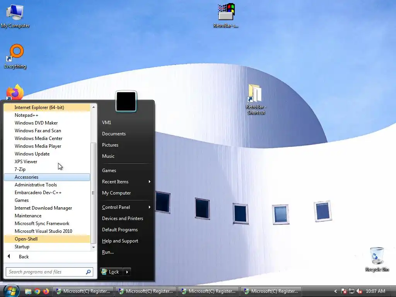The image size is (396, 297).
Task: Open Windows Fax and Scan
Action: pos(47,131)
